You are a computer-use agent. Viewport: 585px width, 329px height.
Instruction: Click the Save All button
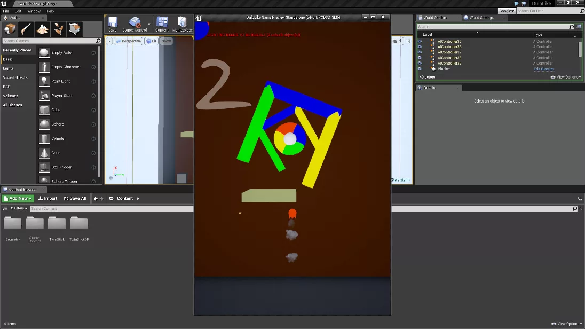(x=75, y=199)
